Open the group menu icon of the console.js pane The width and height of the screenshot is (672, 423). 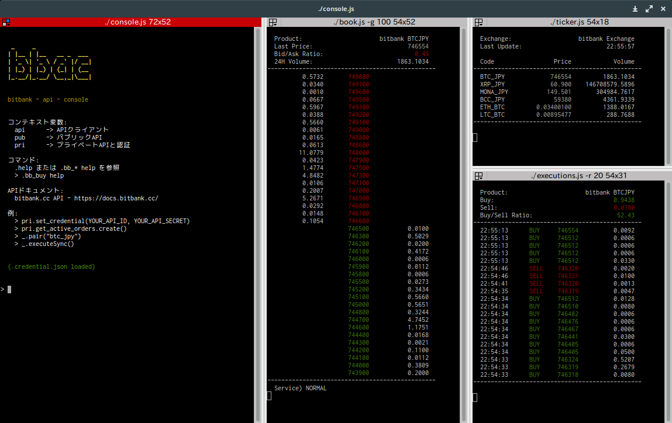6,22
